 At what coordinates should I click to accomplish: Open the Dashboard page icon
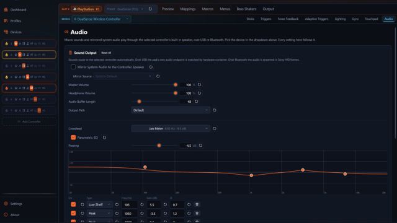(x=6, y=10)
